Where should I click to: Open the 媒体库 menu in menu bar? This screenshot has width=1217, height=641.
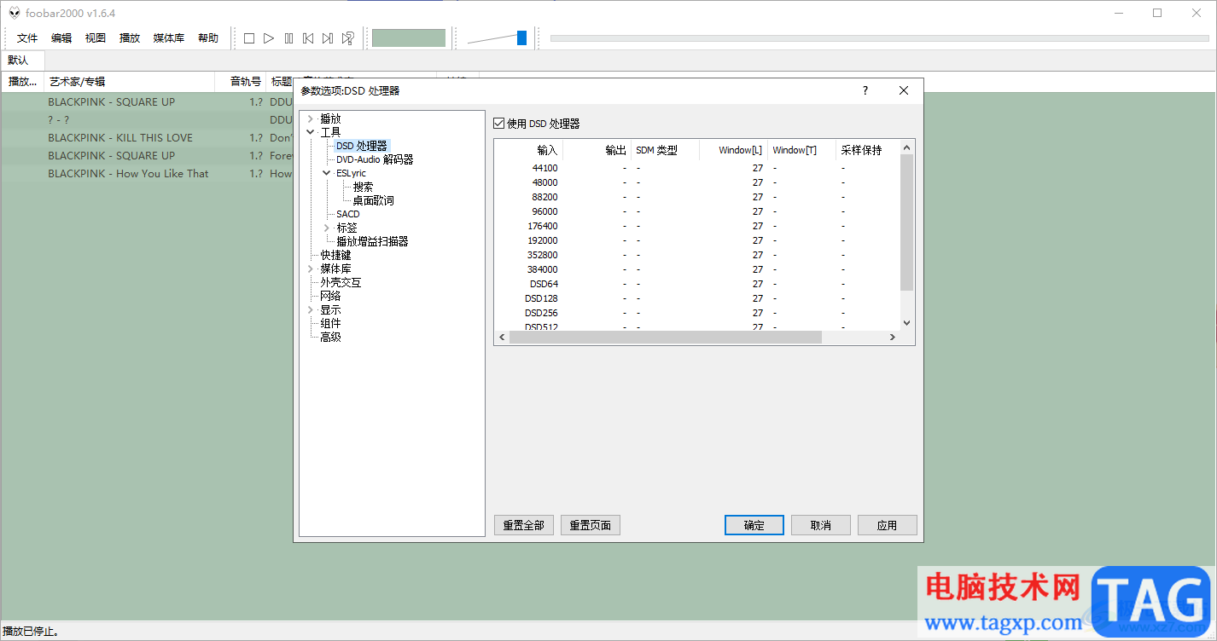pos(169,38)
